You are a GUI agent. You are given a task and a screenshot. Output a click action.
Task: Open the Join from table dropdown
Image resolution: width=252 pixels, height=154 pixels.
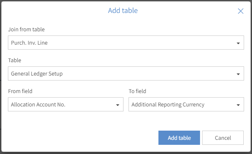point(126,43)
